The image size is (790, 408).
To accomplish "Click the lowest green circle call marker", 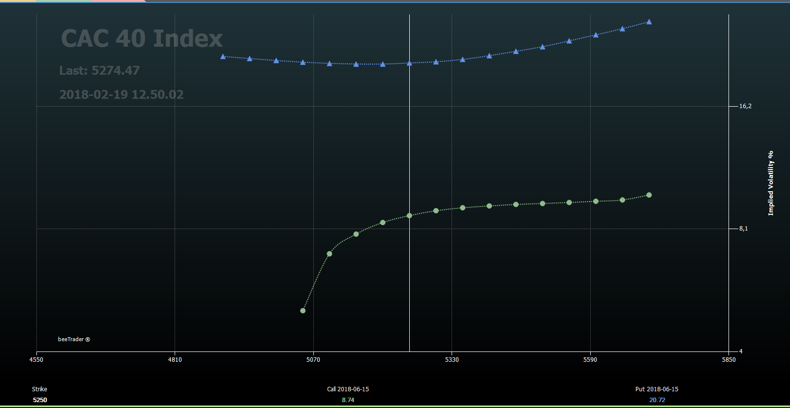I will click(303, 311).
